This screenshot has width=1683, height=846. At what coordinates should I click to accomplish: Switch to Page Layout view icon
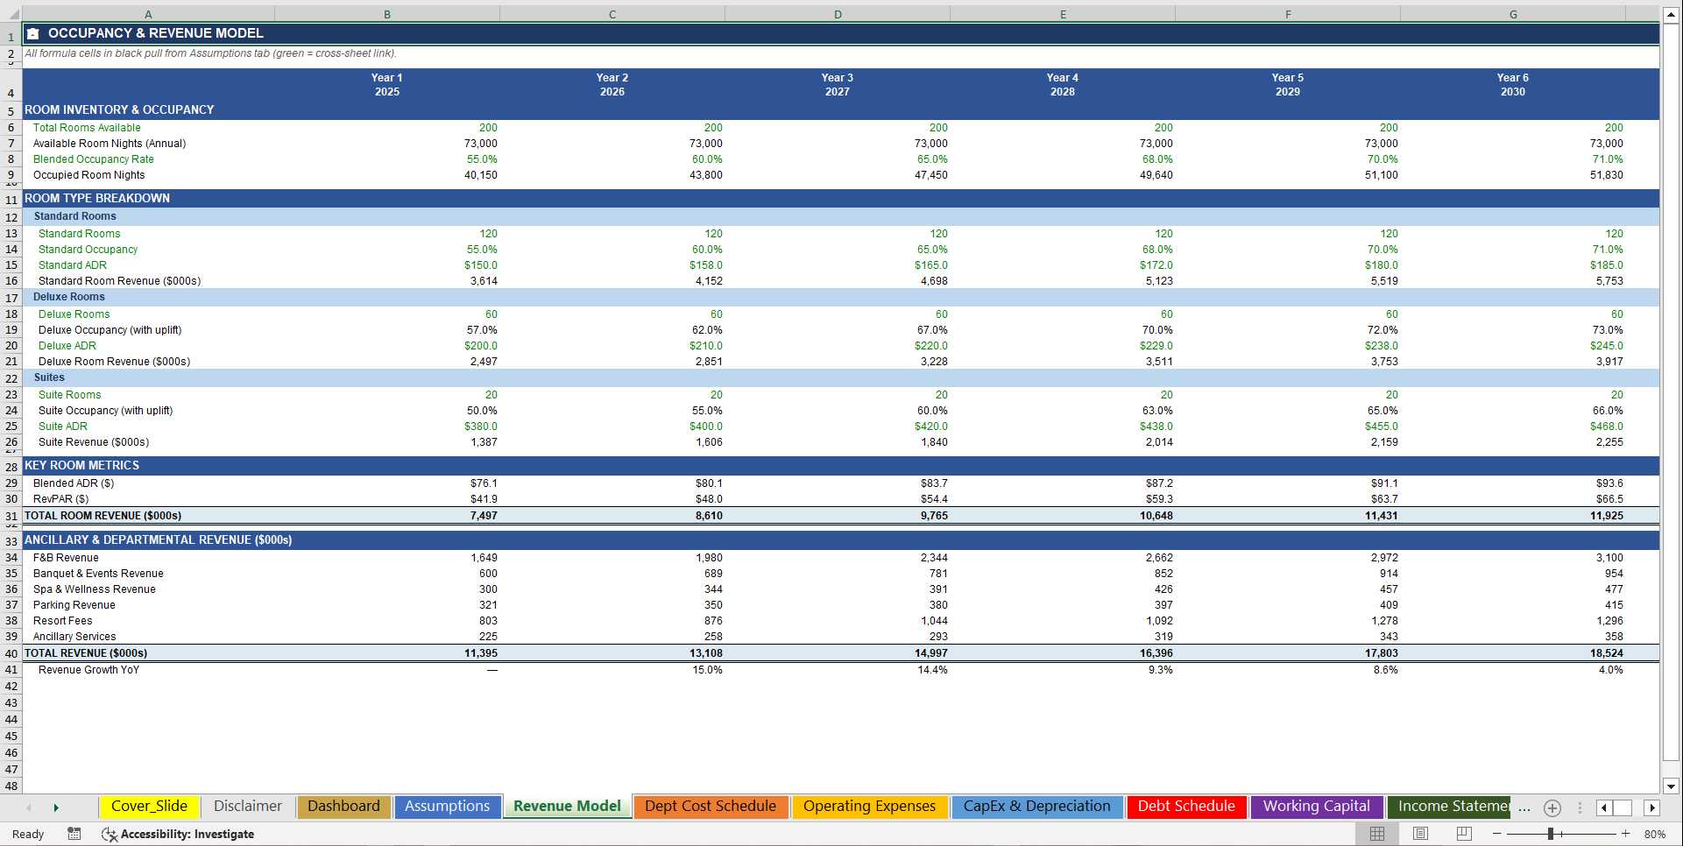1421,833
